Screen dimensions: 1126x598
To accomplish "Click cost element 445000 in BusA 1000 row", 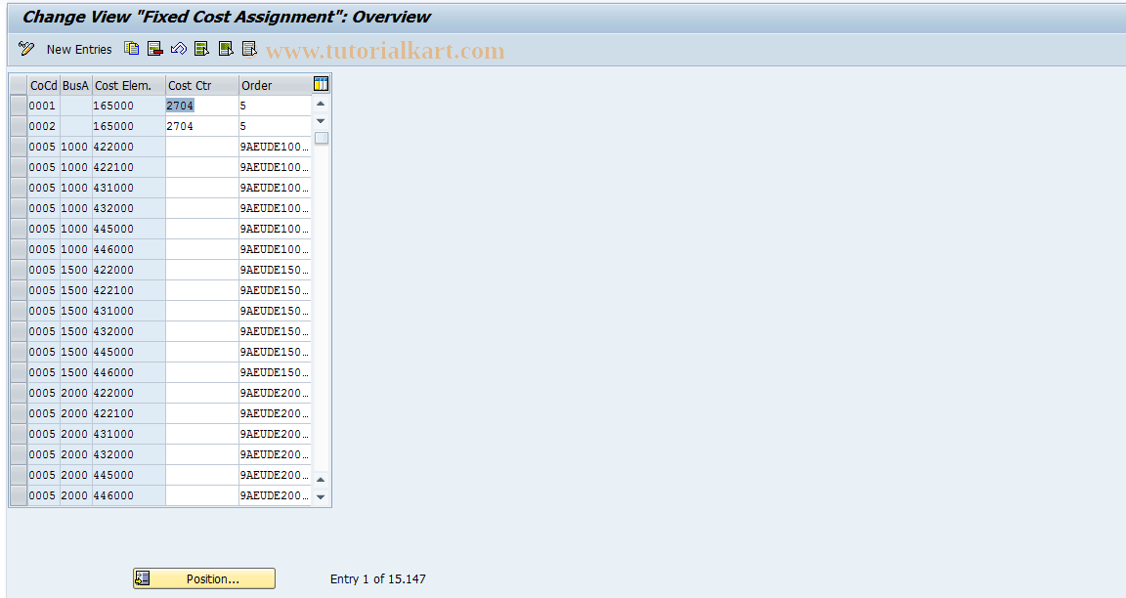I will click(x=129, y=229).
